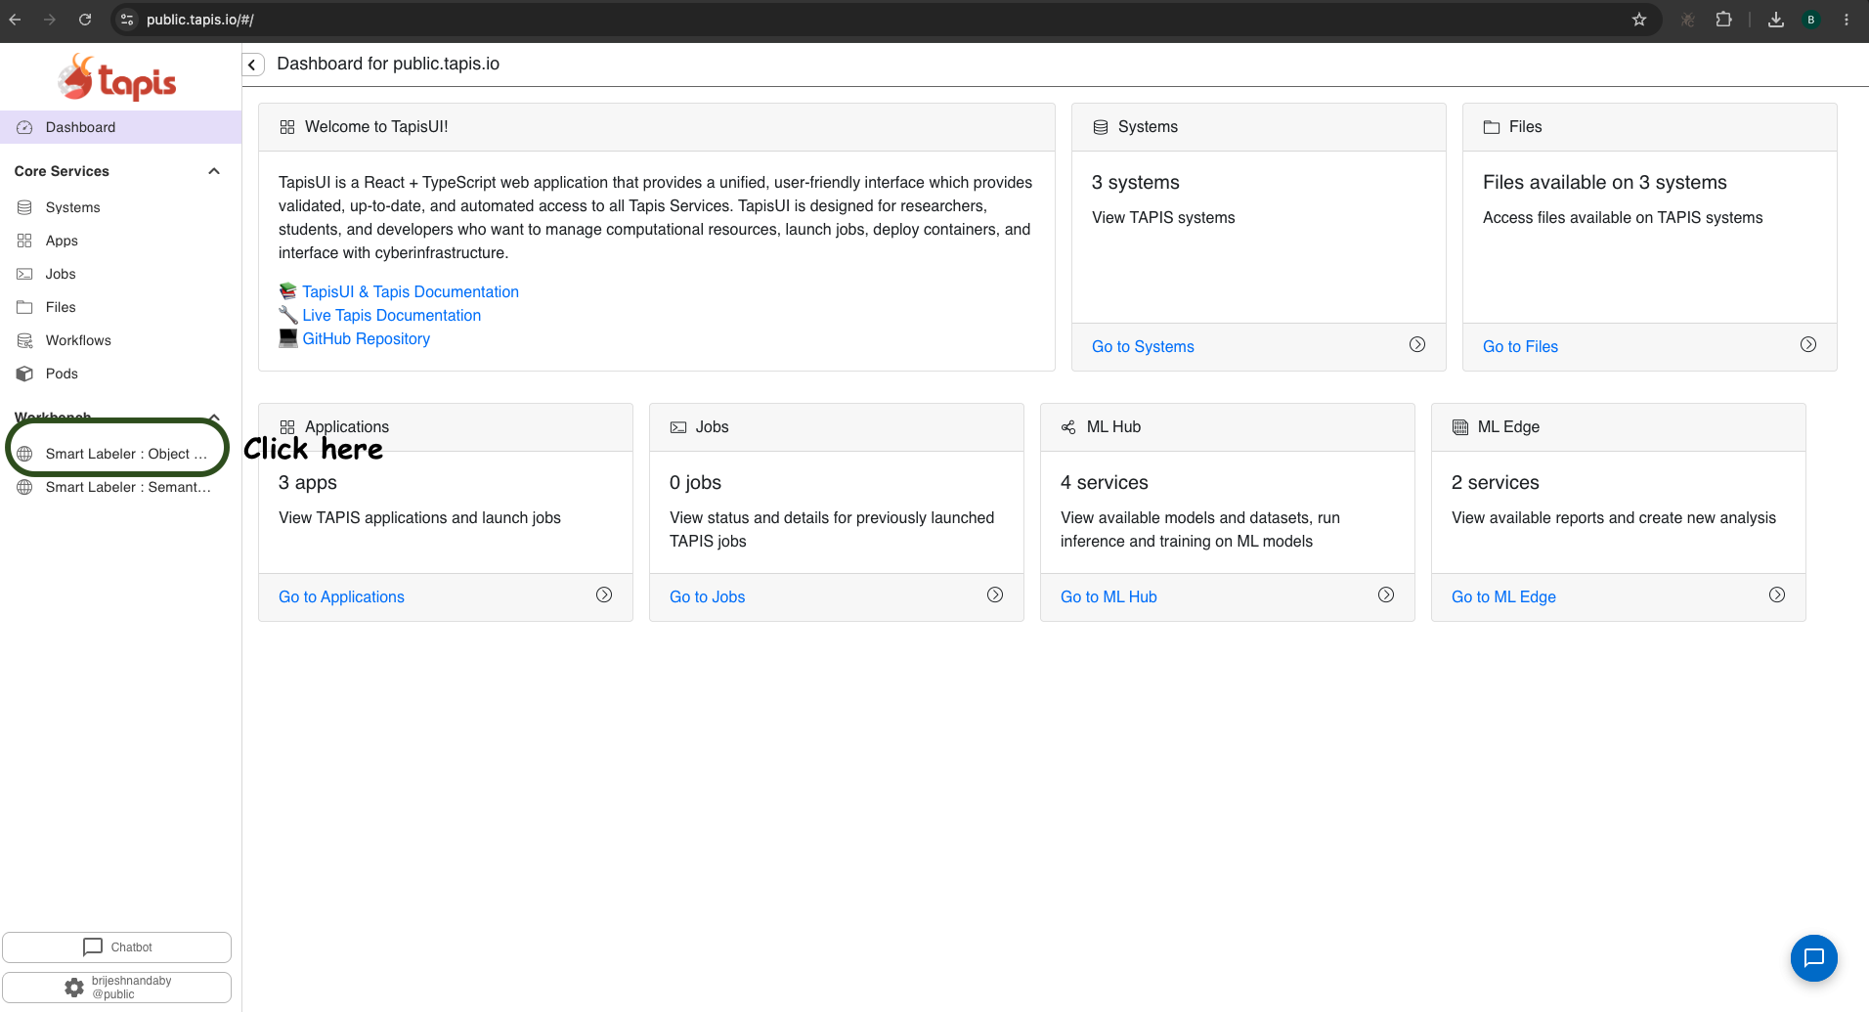
Task: Click the Tapis logo in the sidebar
Action: 117,78
